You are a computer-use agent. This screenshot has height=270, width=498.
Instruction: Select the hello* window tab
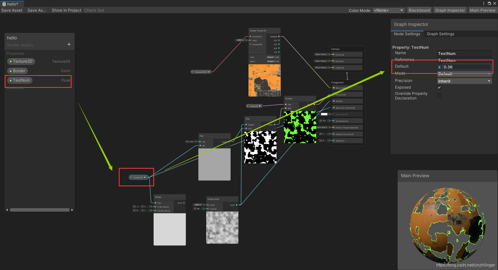click(12, 4)
